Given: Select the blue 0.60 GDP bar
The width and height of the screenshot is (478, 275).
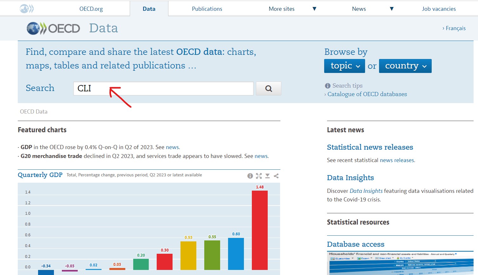Looking at the screenshot, I should coord(236,254).
